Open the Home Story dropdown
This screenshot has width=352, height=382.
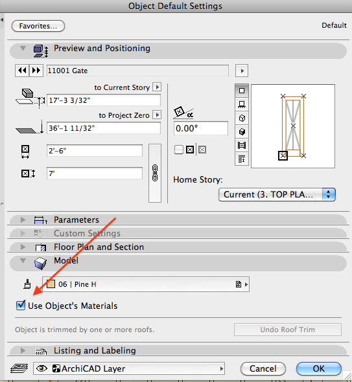[277, 194]
